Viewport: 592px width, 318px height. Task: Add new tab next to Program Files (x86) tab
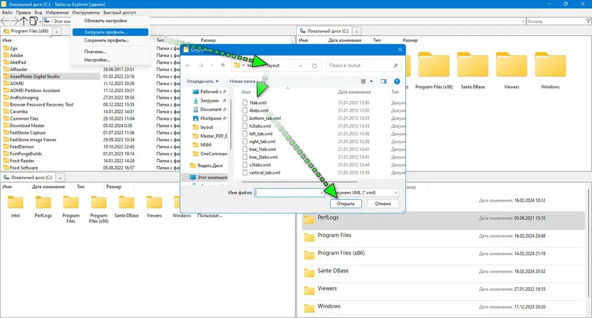[x=57, y=31]
